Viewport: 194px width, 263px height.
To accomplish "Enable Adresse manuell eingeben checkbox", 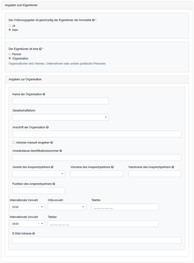I will pos(14,142).
